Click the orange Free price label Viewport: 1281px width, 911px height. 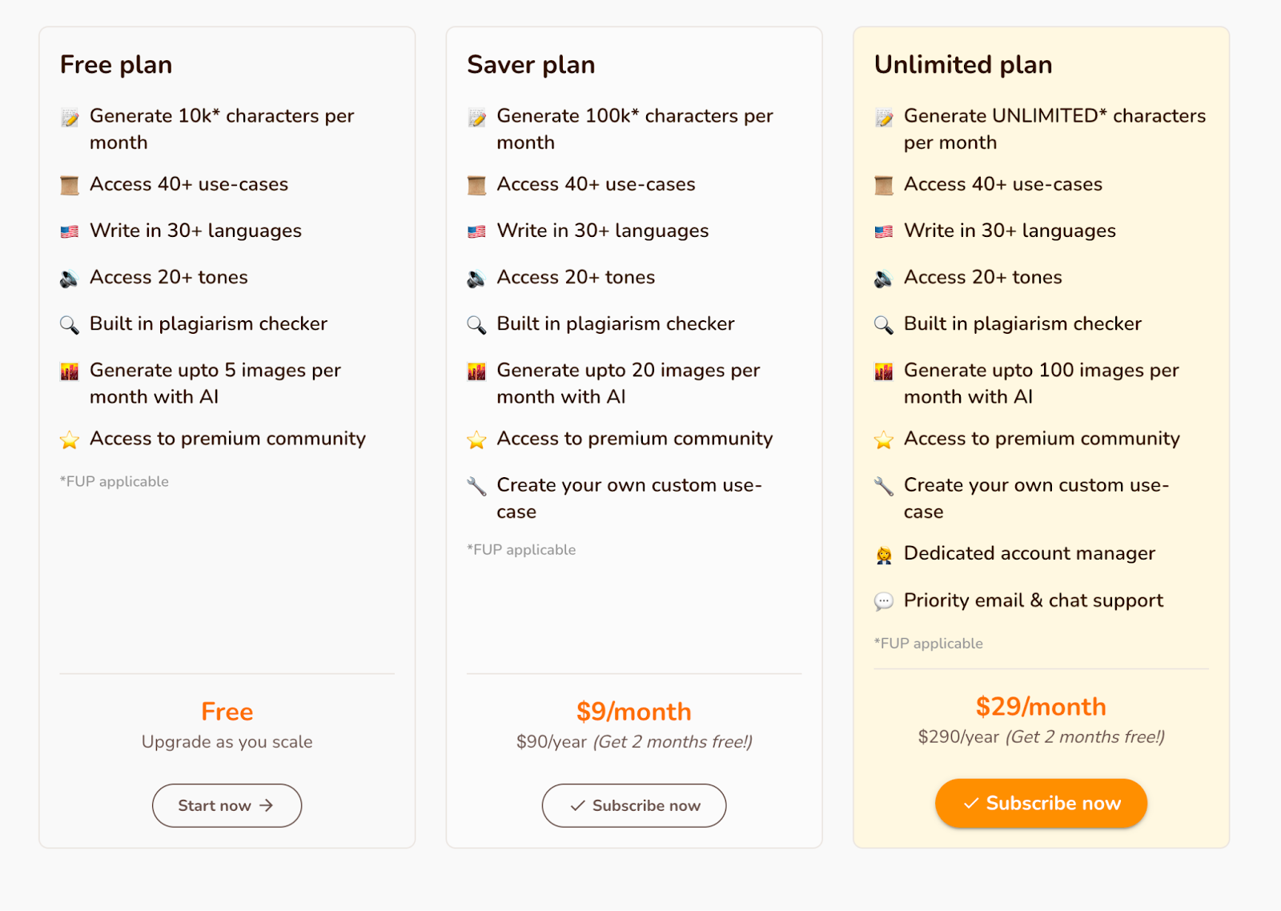tap(227, 712)
